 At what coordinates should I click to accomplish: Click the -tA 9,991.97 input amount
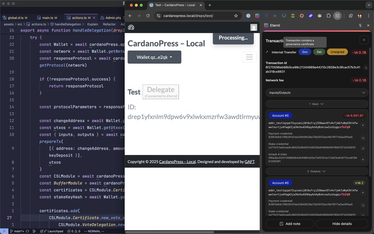point(354,116)
